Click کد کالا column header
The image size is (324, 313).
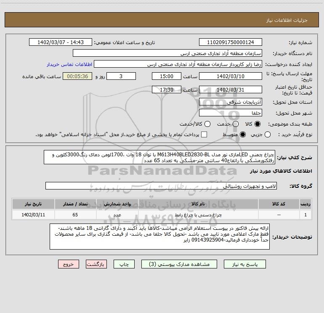pyautogui.click(x=279, y=204)
